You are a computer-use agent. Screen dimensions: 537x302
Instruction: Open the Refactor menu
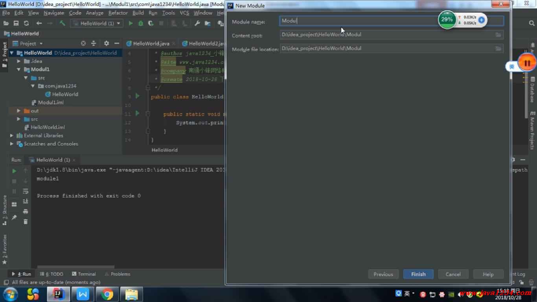[118, 13]
